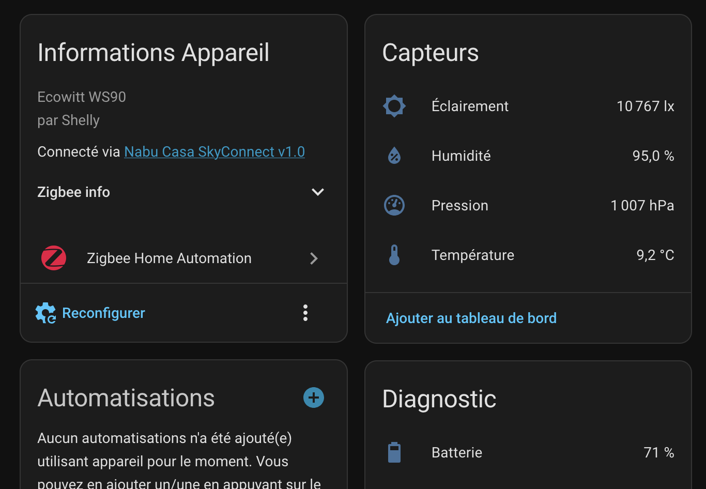Image resolution: width=706 pixels, height=489 pixels.
Task: Click the Humidité water drop icon
Action: tap(394, 156)
